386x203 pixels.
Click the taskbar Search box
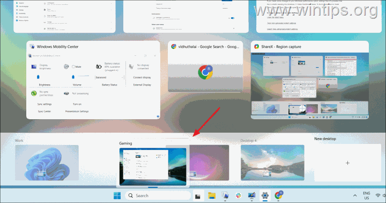pos(158,195)
